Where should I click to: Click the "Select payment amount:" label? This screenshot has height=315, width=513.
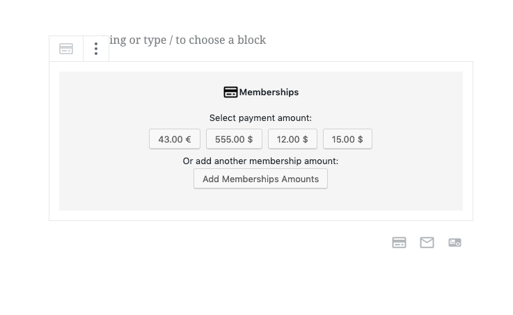coord(261,118)
